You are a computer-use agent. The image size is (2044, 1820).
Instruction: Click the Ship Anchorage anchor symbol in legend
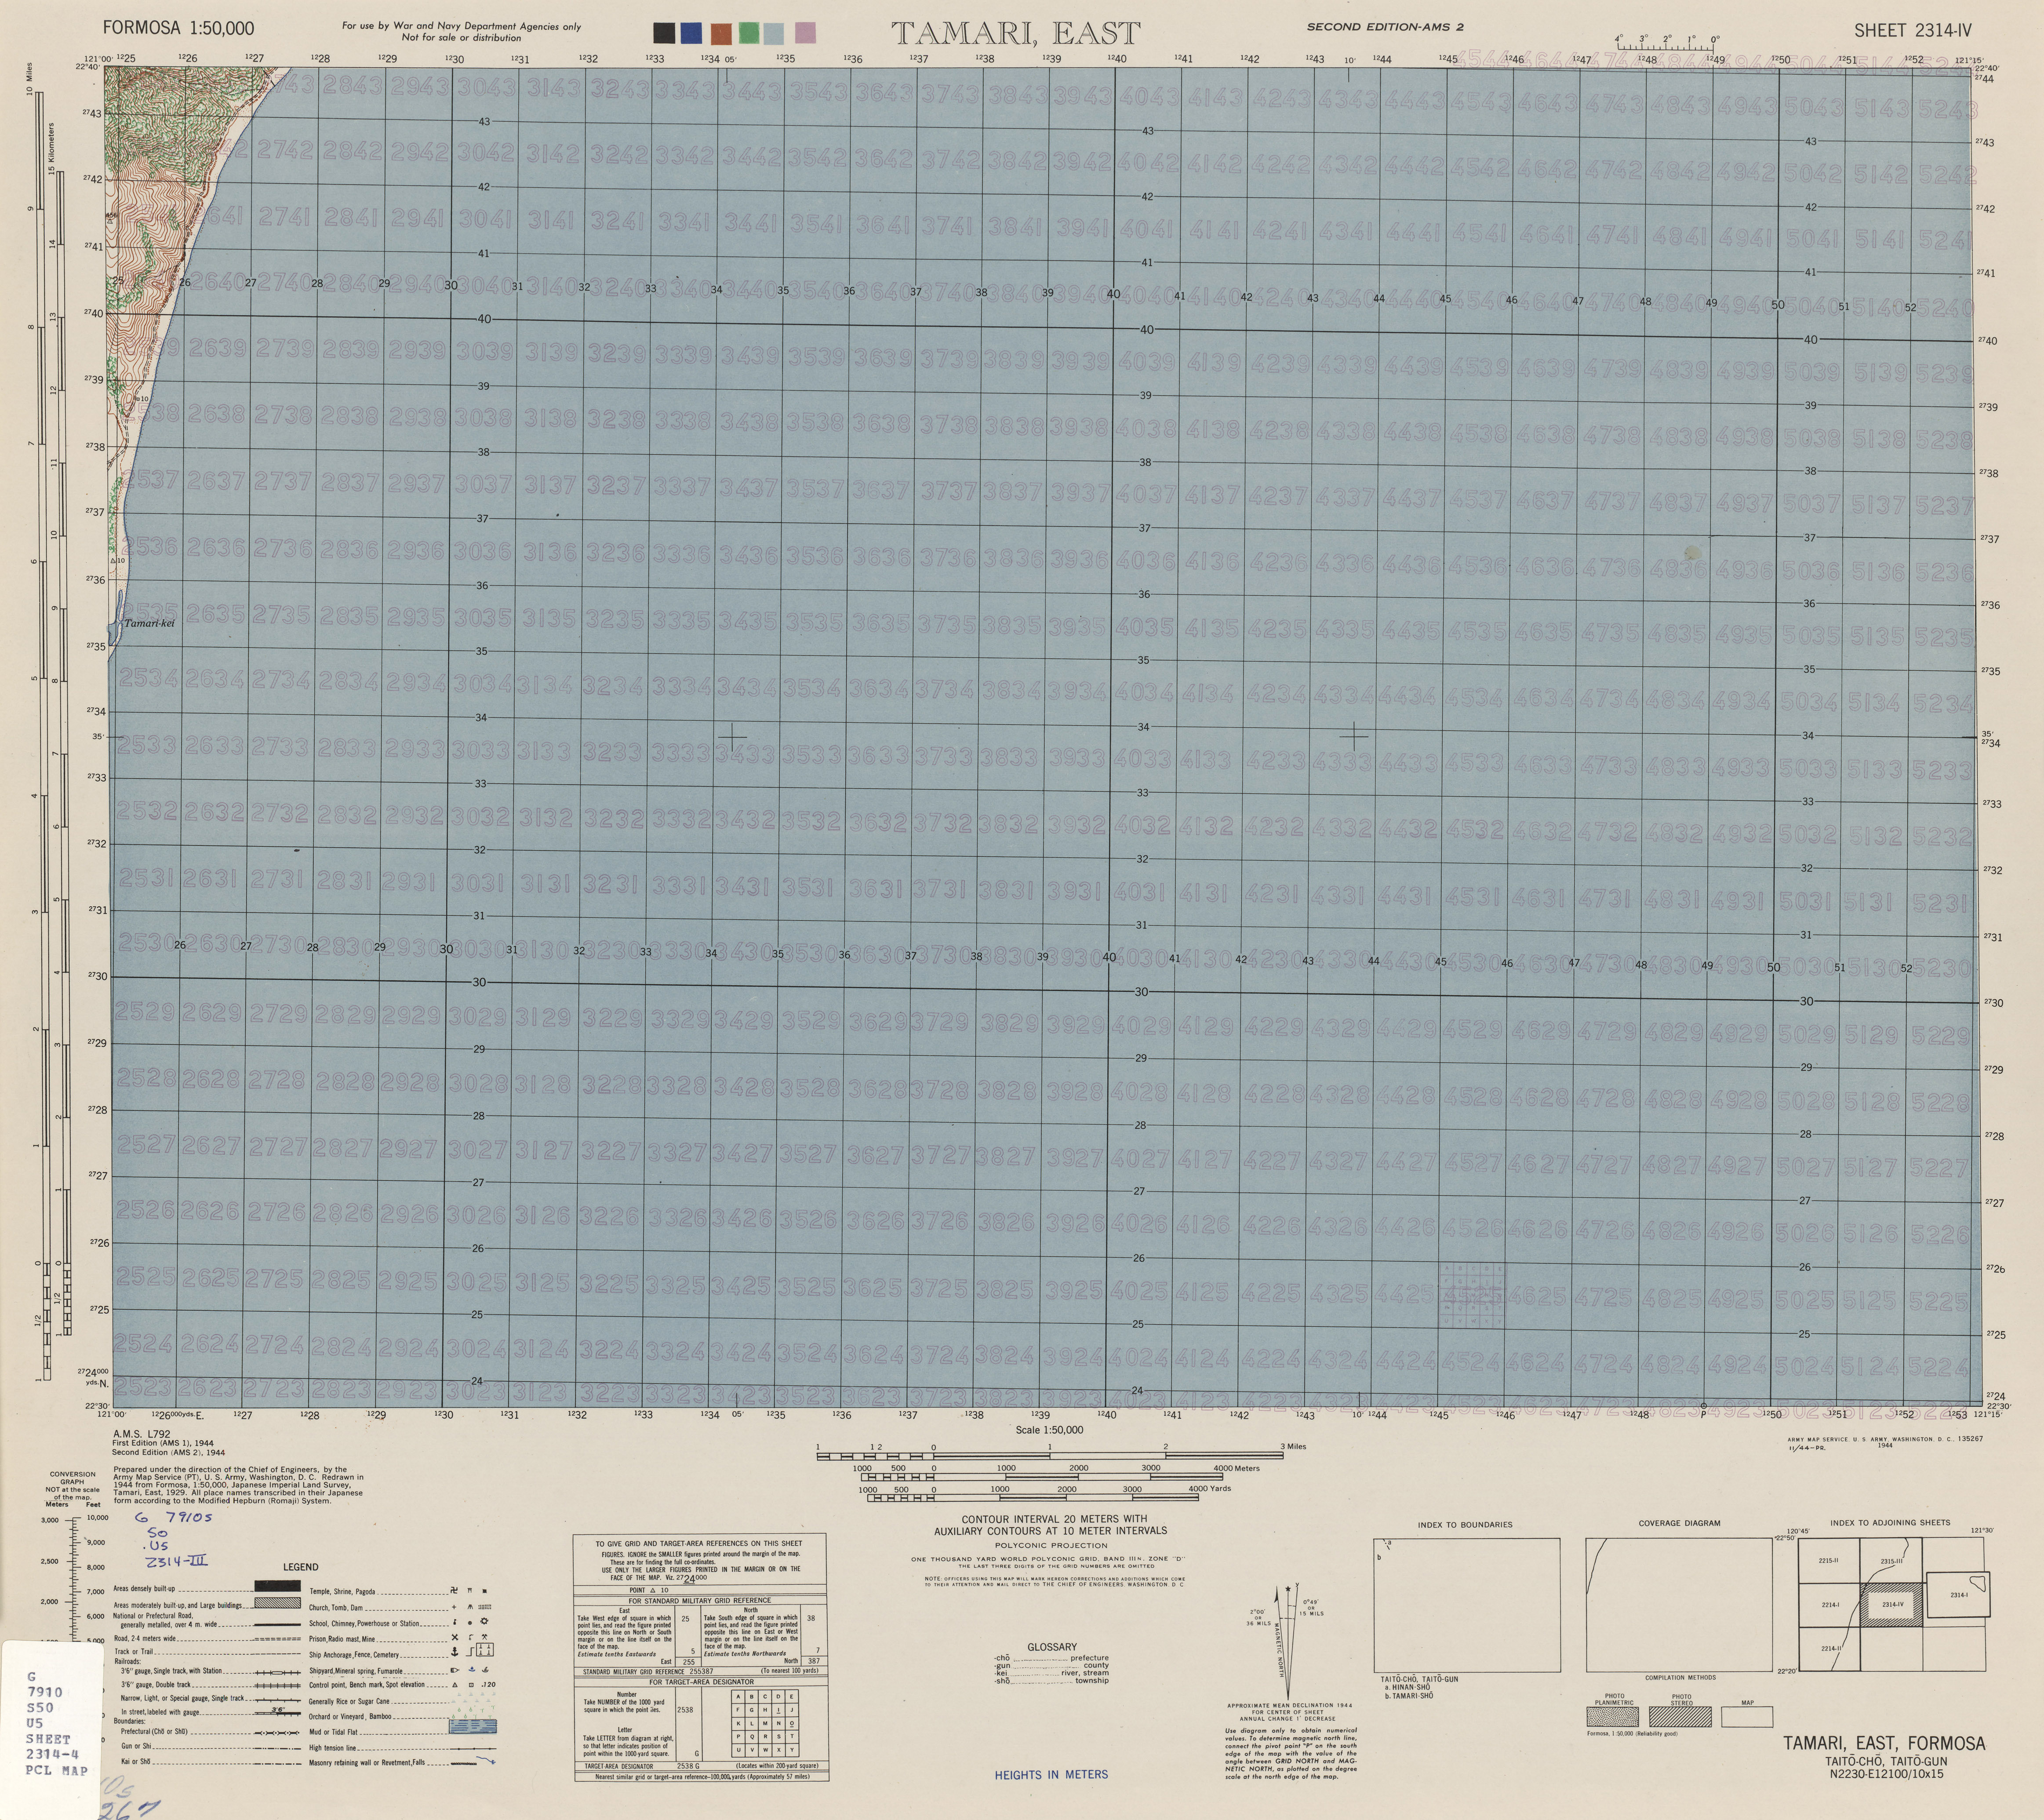point(455,1652)
